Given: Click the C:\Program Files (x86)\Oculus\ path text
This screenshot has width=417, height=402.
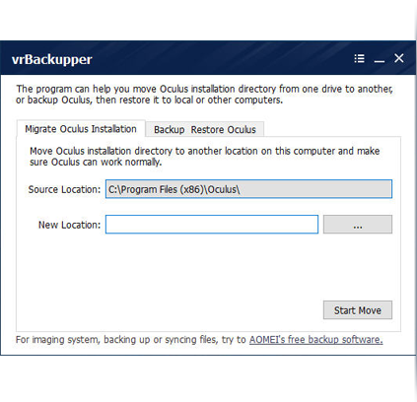Looking at the screenshot, I should point(174,189).
